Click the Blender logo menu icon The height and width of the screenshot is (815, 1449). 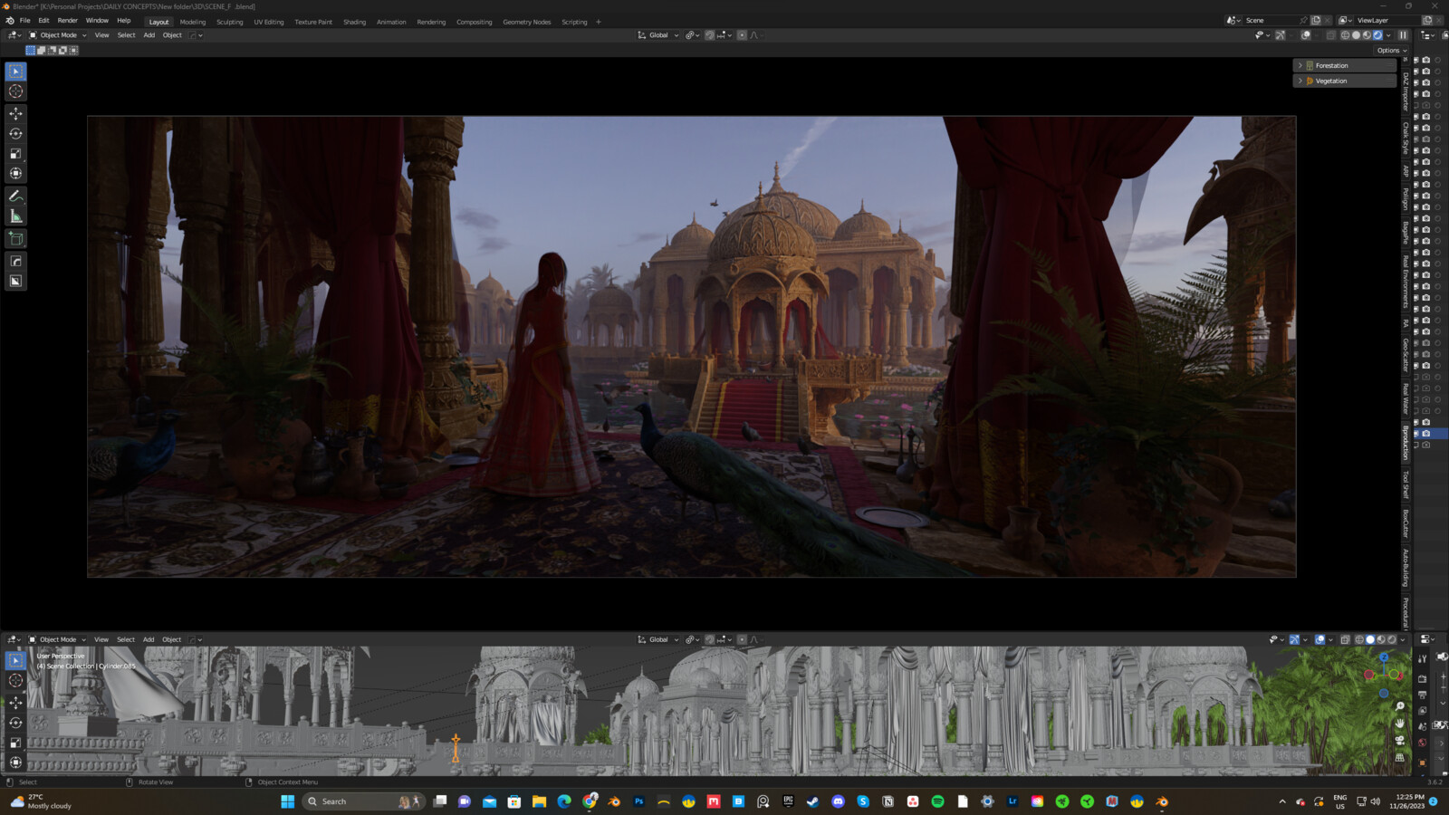[10, 21]
